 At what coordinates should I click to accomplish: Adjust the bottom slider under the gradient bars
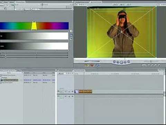(37, 57)
